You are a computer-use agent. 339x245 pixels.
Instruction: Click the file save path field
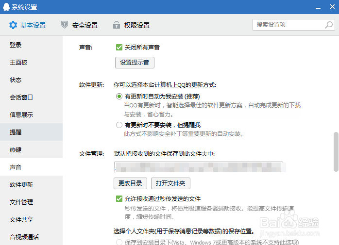(x=200, y=167)
